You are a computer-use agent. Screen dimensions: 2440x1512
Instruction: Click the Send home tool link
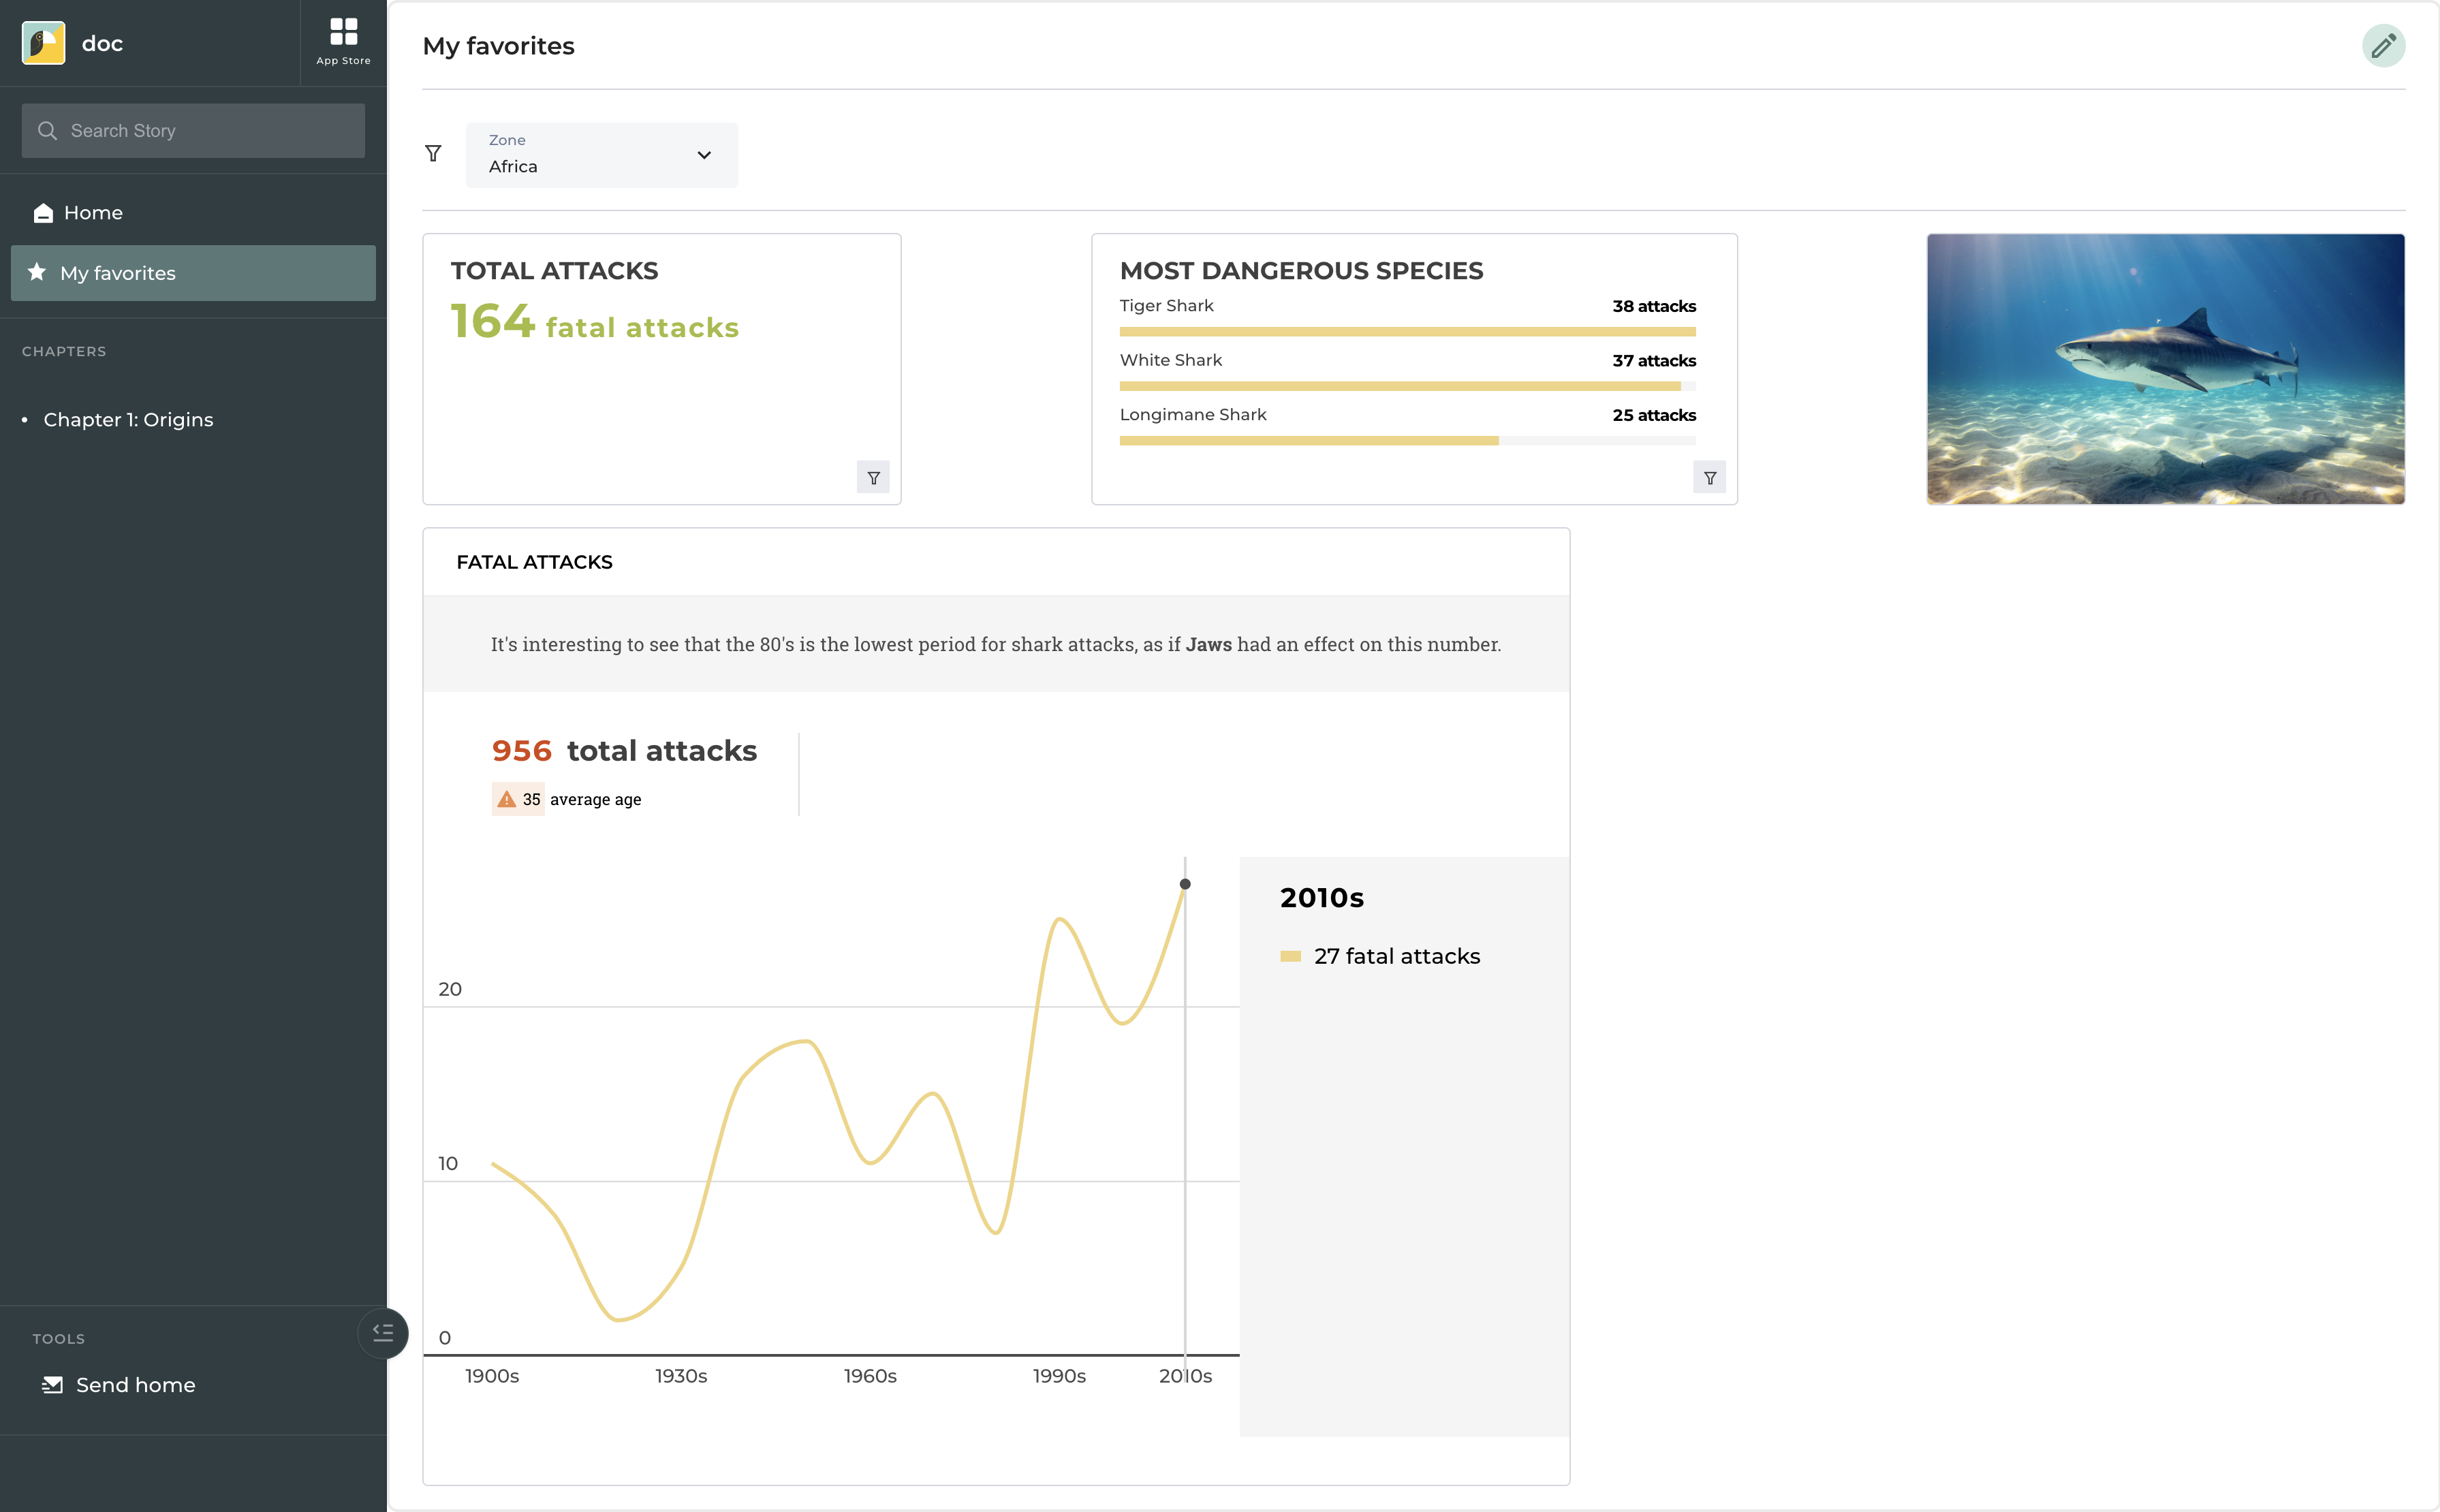135,1385
